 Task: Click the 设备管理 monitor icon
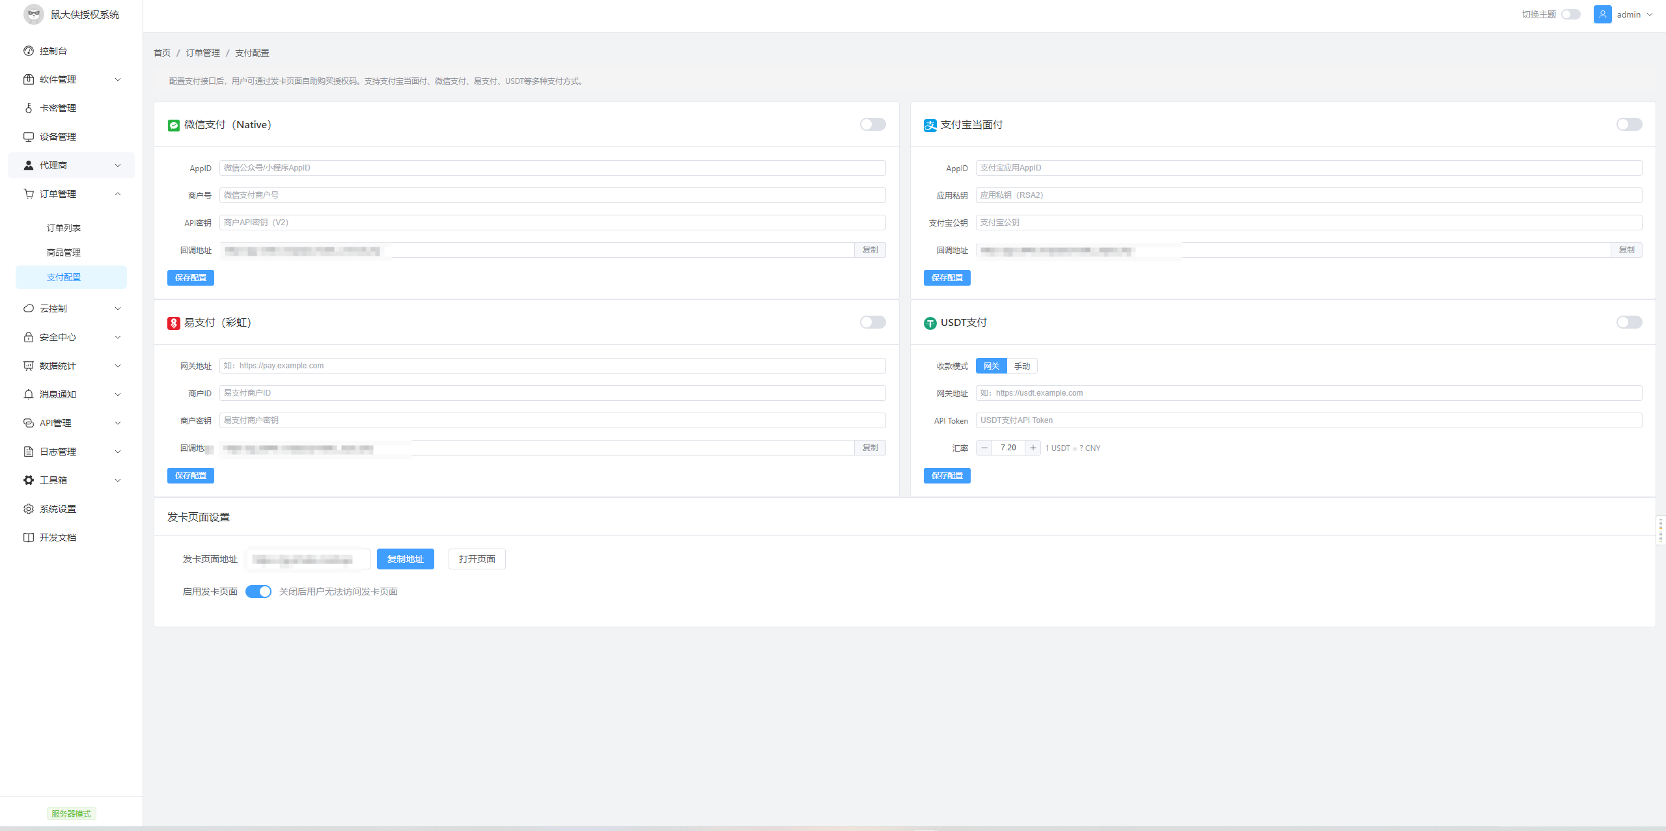pos(29,137)
